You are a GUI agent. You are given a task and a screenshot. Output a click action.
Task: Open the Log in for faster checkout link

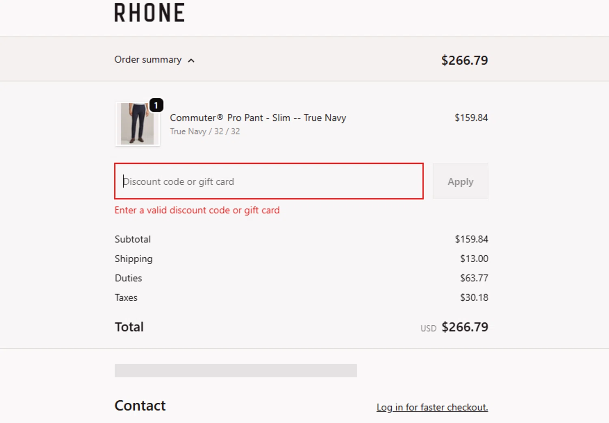pos(432,407)
